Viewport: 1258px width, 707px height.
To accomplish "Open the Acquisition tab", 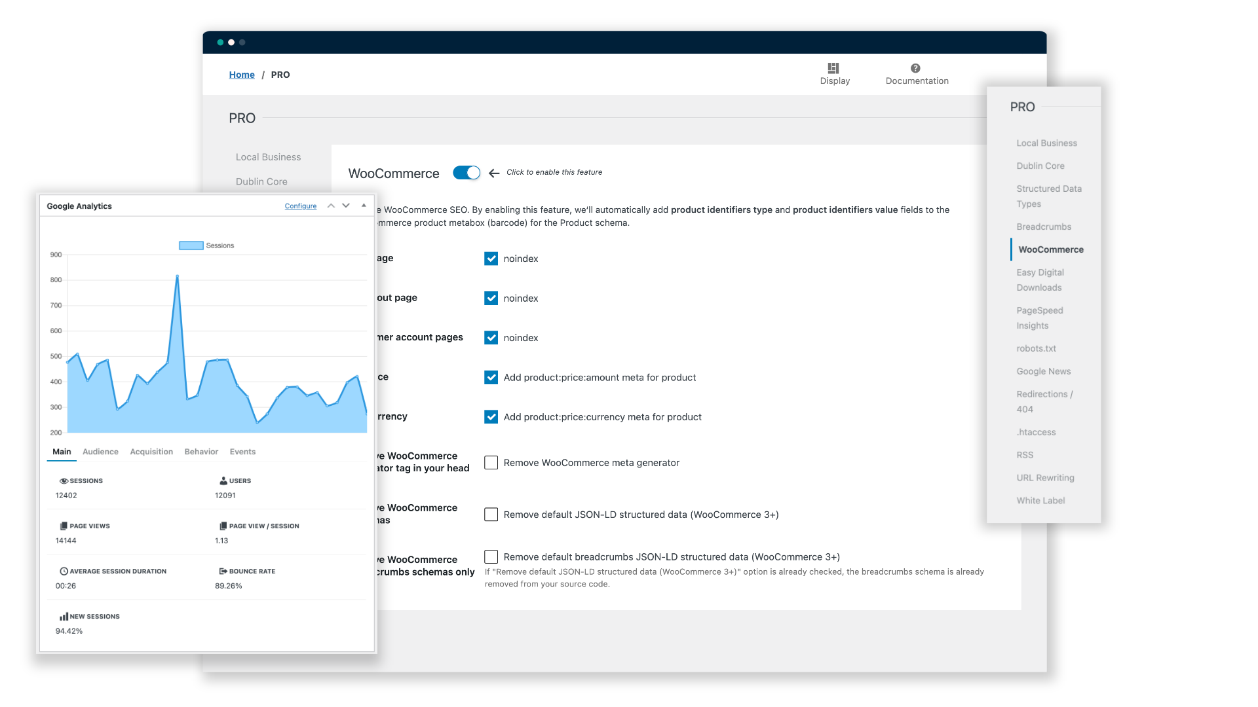I will click(x=151, y=452).
